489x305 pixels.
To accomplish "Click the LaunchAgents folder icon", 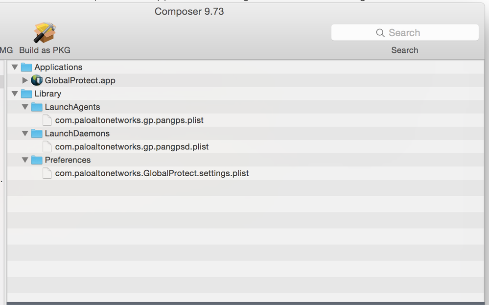I will (x=37, y=107).
